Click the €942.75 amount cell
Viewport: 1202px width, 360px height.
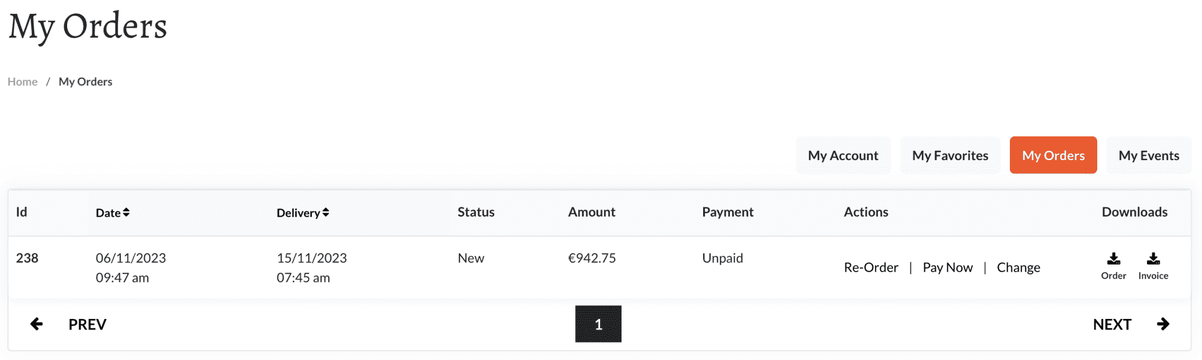[591, 258]
